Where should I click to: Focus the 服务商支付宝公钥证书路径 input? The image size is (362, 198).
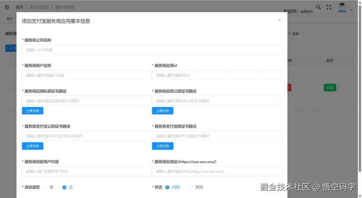coord(87,136)
